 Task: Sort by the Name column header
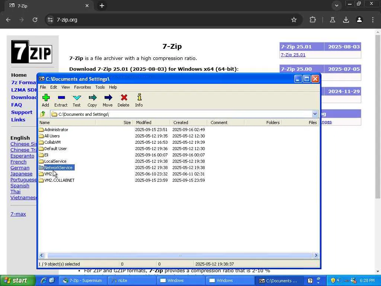point(67,122)
